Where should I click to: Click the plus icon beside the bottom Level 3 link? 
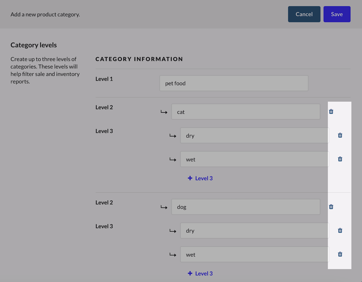pos(190,273)
